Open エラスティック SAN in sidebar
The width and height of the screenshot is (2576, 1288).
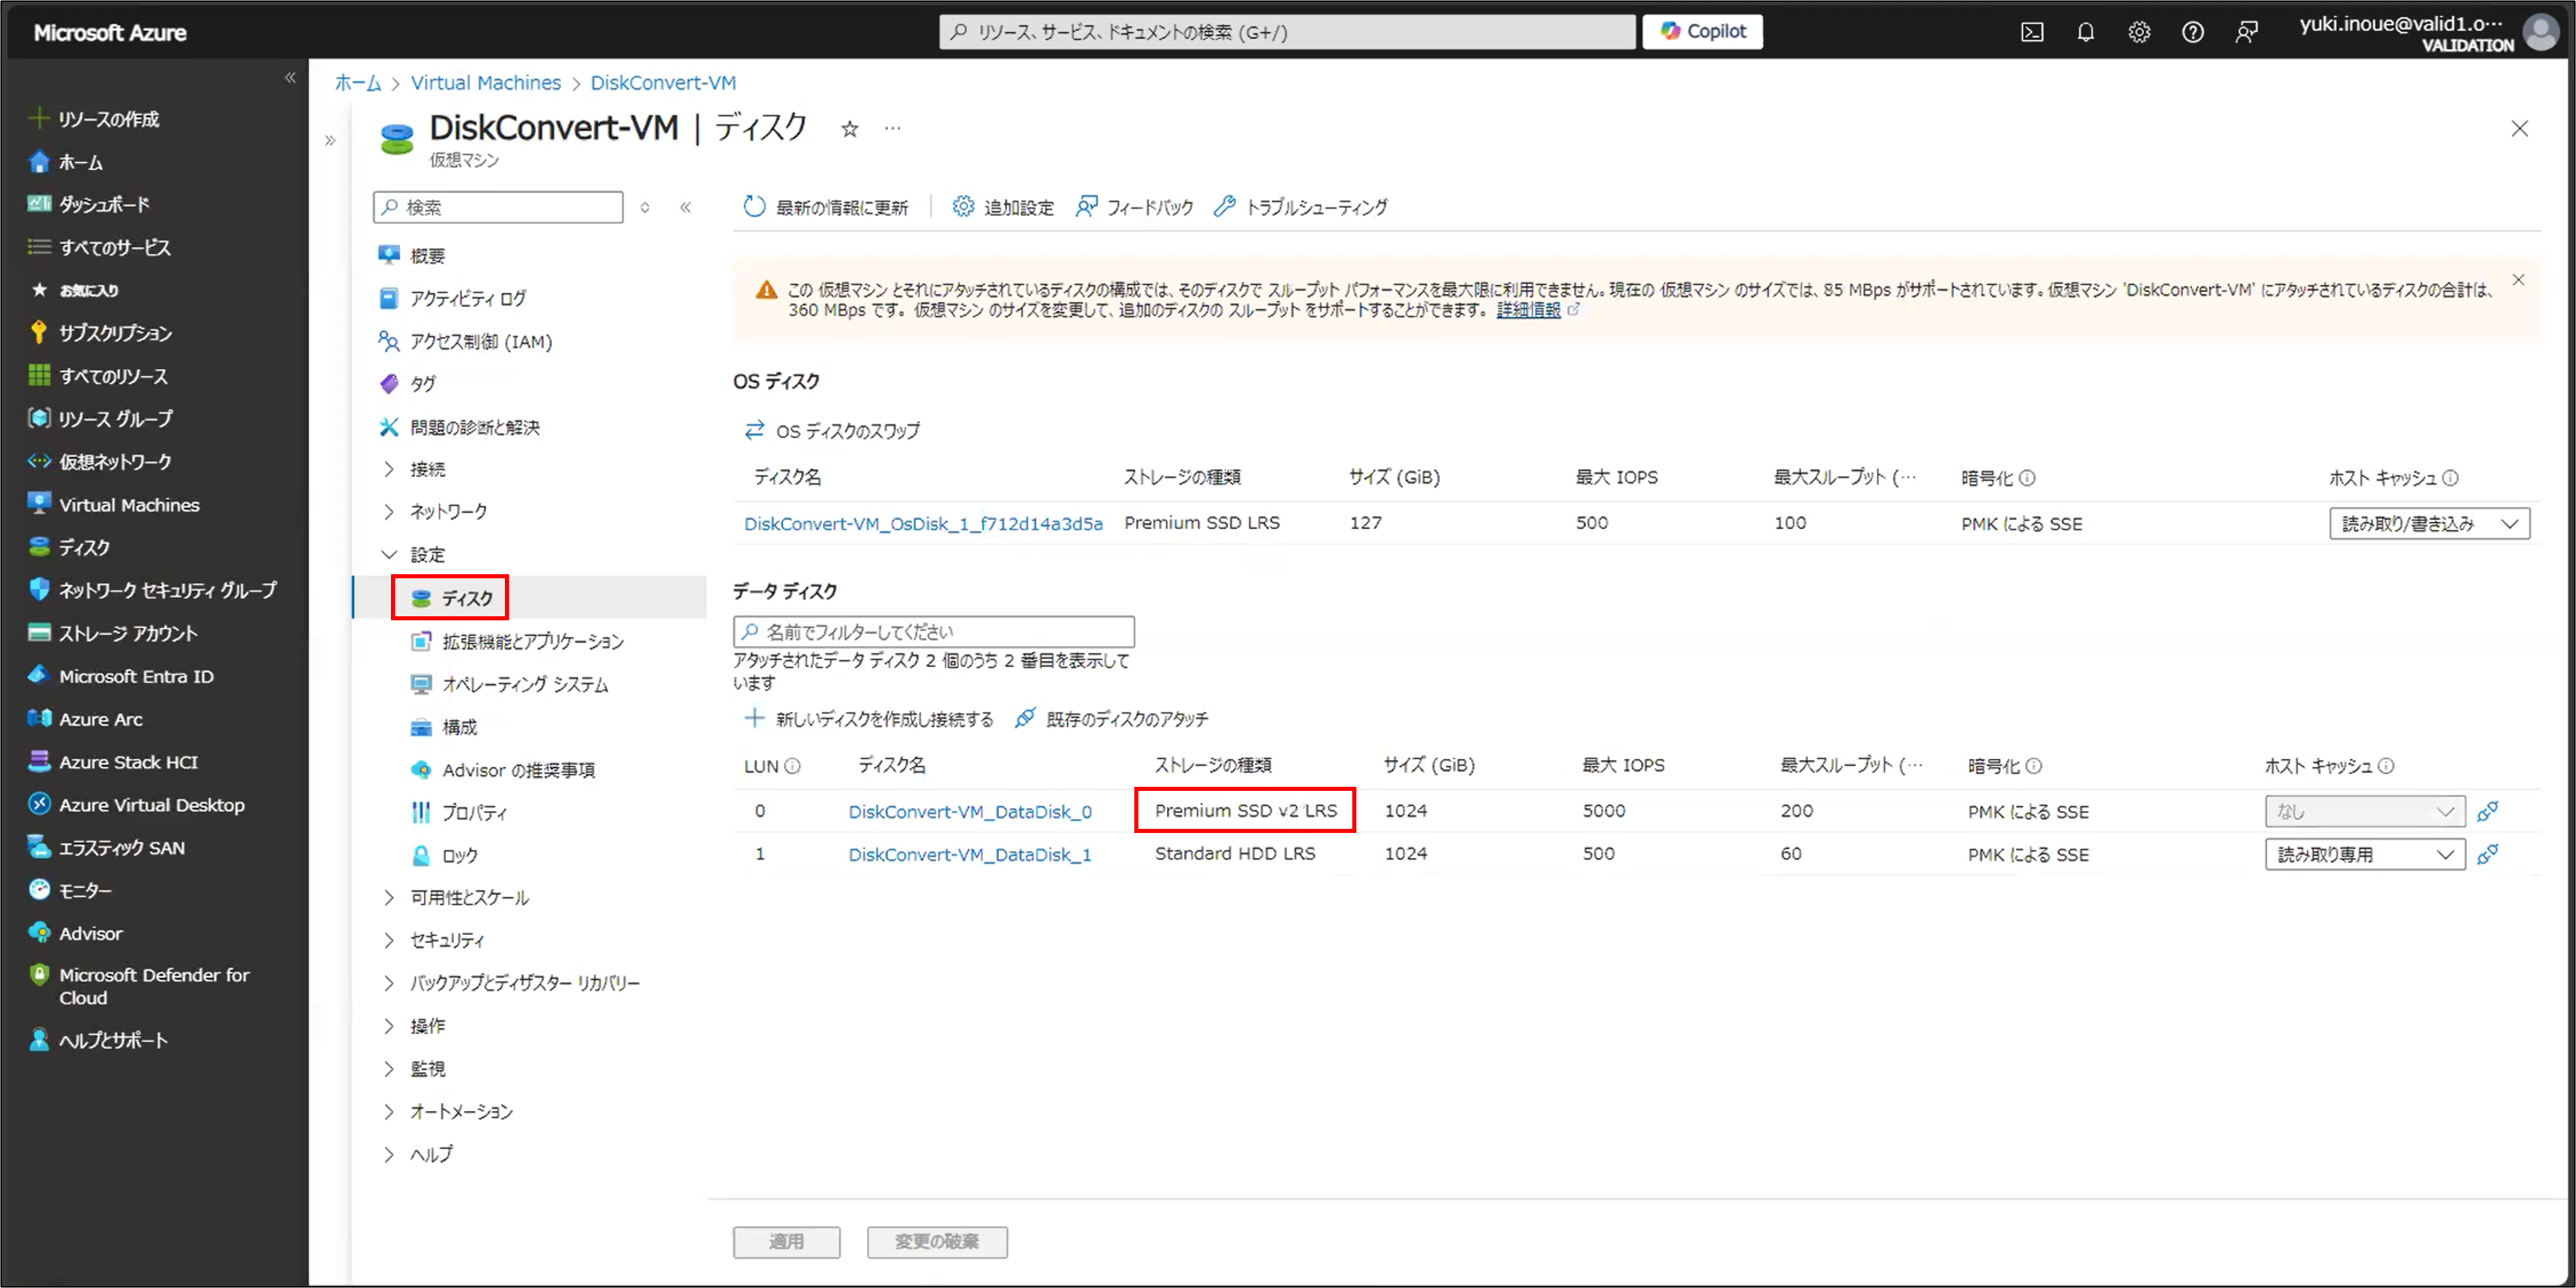(x=122, y=848)
